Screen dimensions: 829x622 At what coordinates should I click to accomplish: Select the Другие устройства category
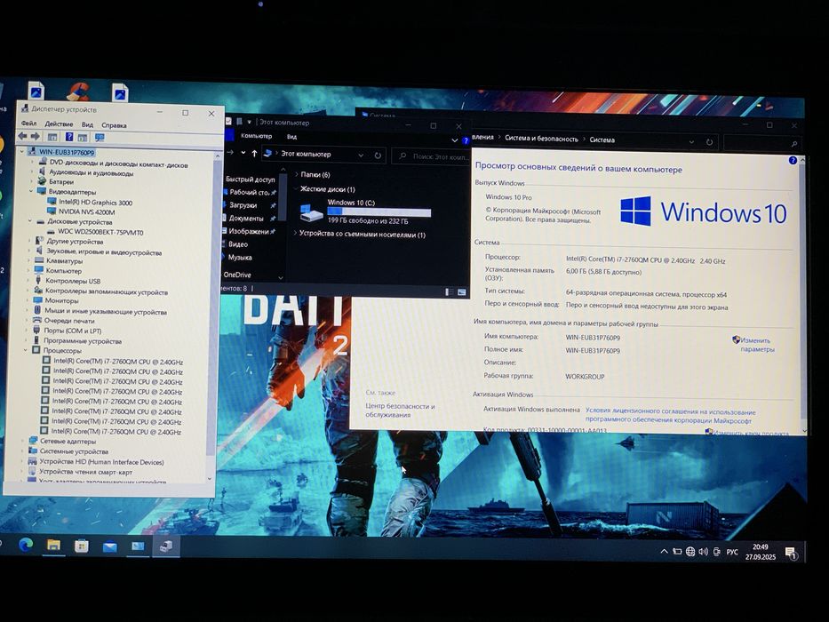[75, 241]
